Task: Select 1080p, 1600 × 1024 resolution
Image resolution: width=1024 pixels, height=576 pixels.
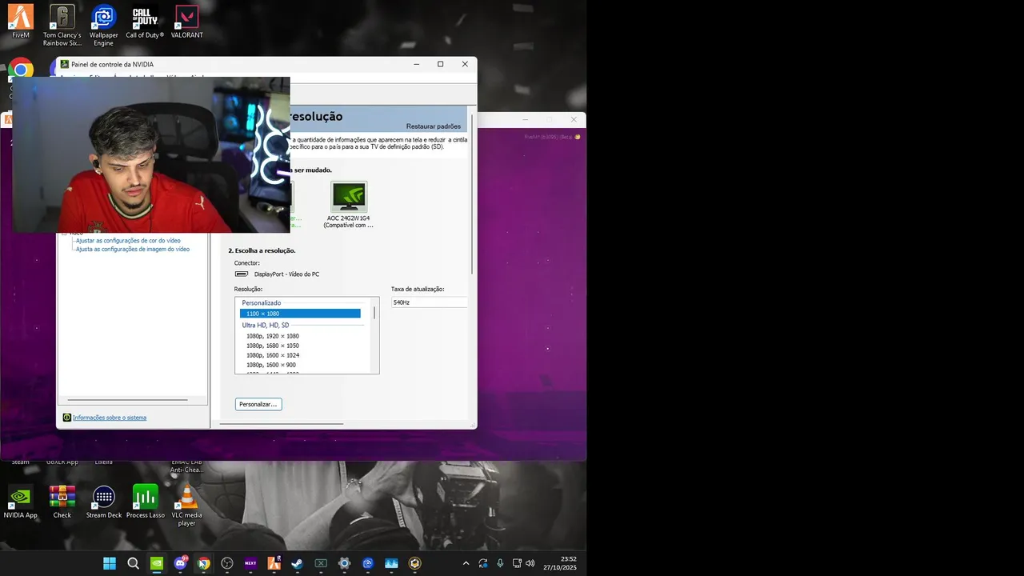Action: click(x=272, y=355)
